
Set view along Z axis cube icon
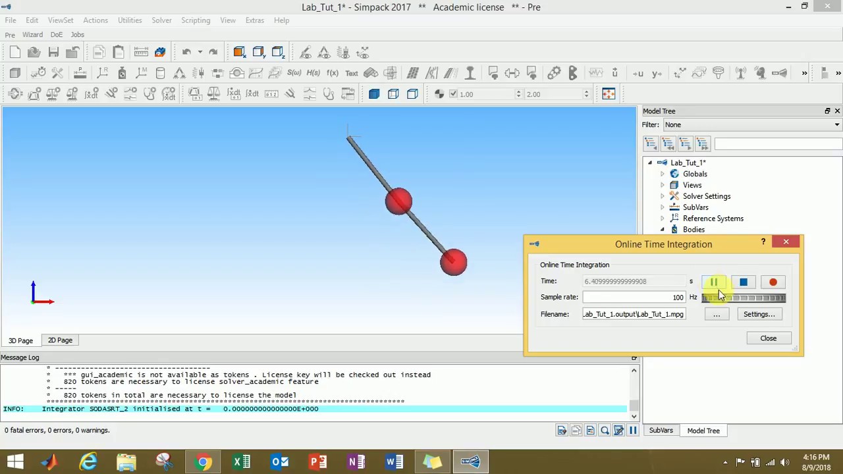[277, 52]
